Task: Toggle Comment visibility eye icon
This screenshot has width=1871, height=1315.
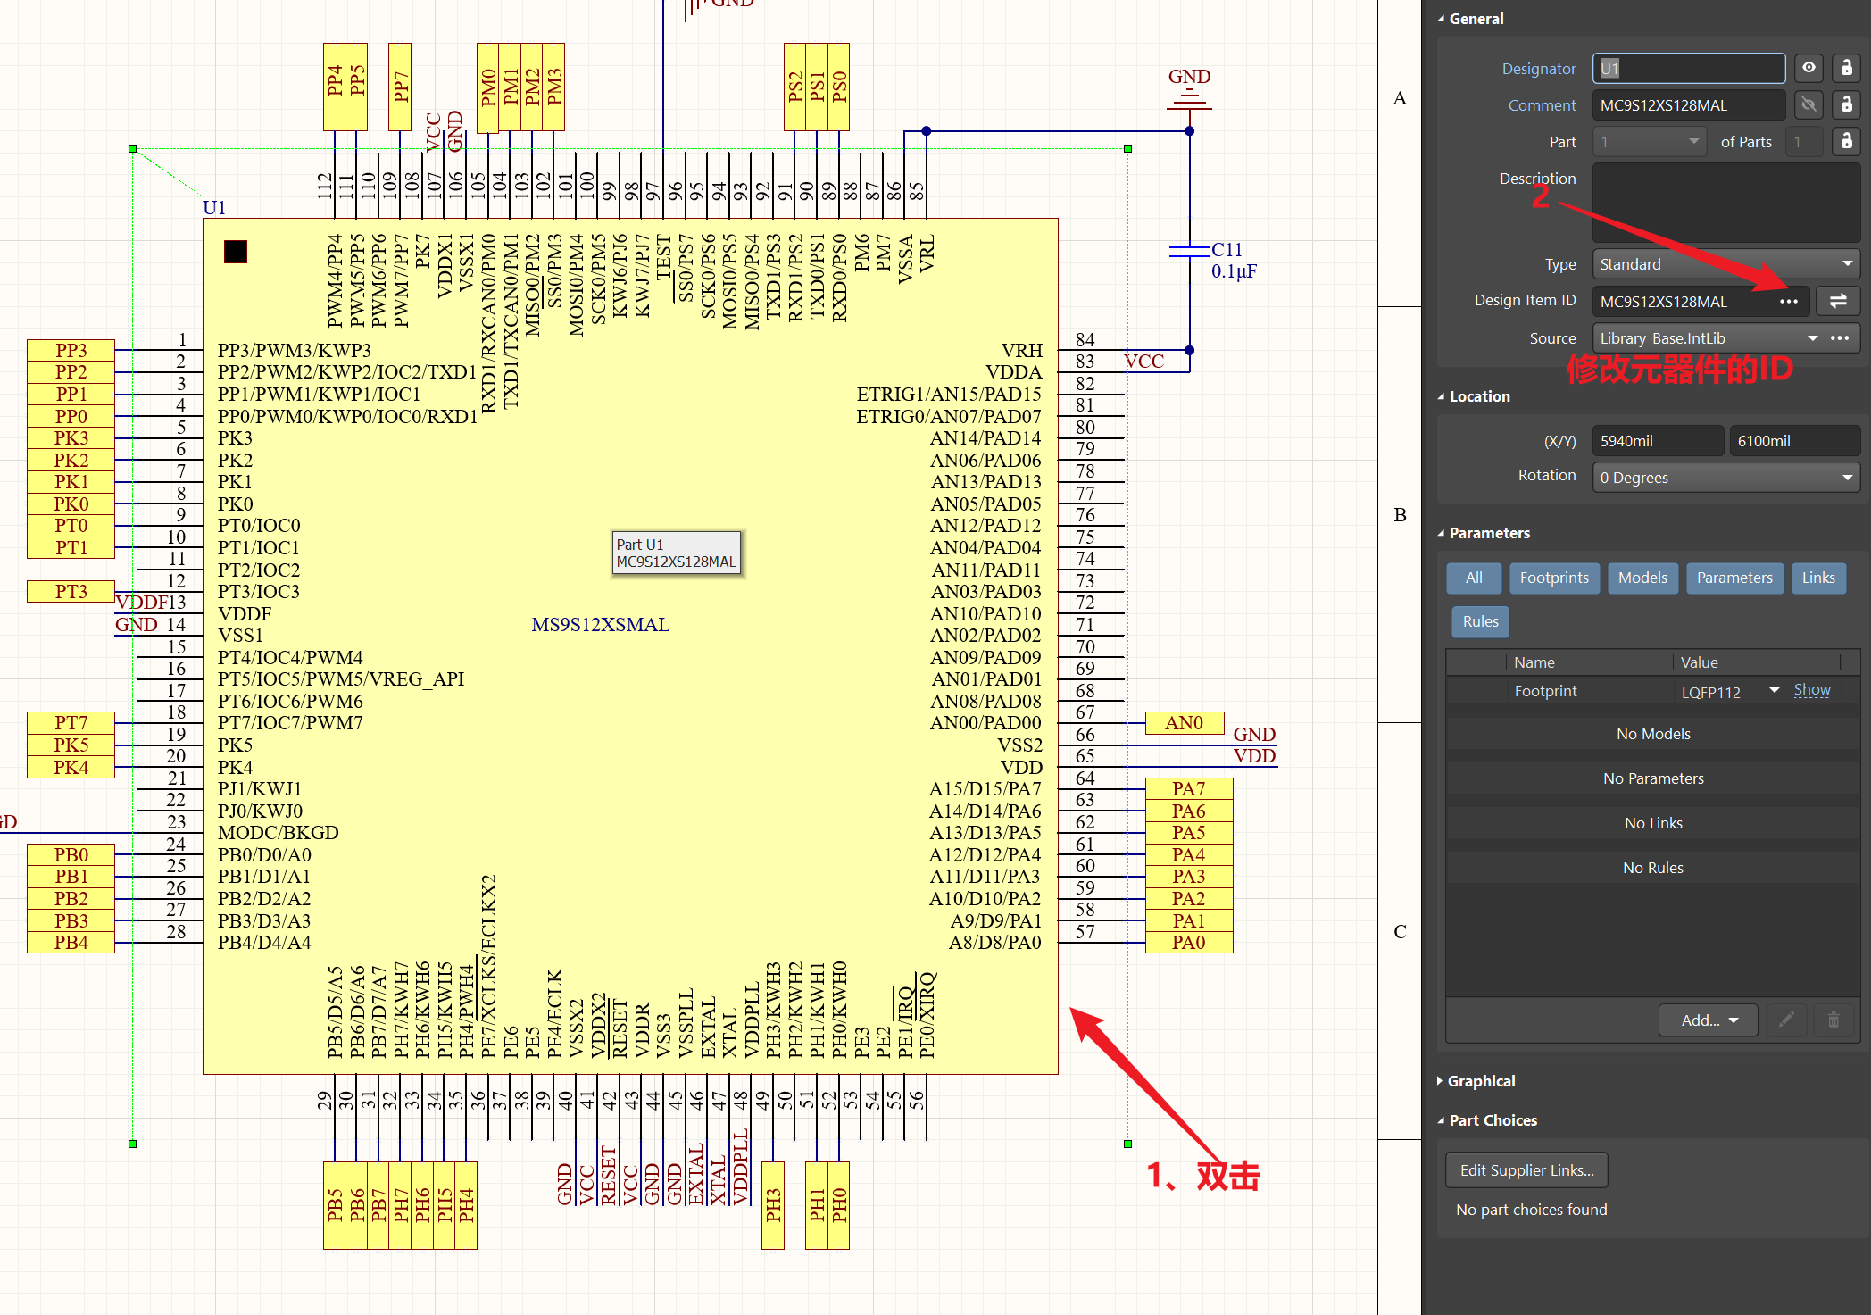Action: coord(1809,104)
